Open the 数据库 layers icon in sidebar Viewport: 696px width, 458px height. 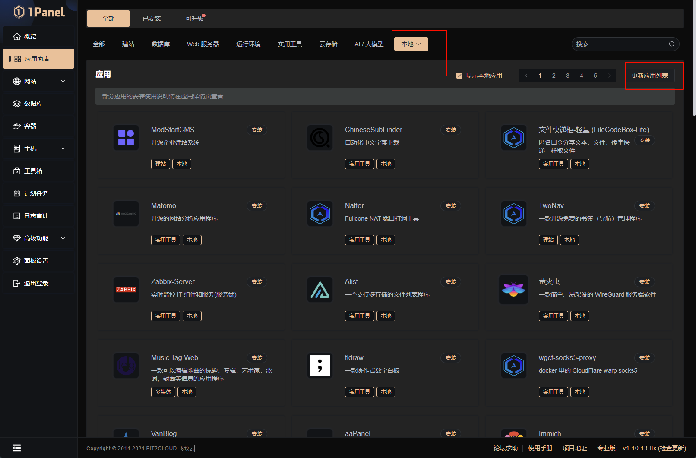pos(17,104)
